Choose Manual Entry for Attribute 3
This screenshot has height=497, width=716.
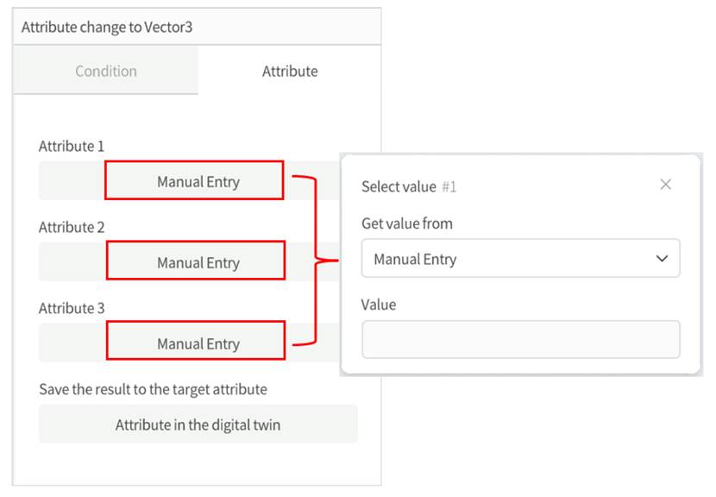[198, 343]
